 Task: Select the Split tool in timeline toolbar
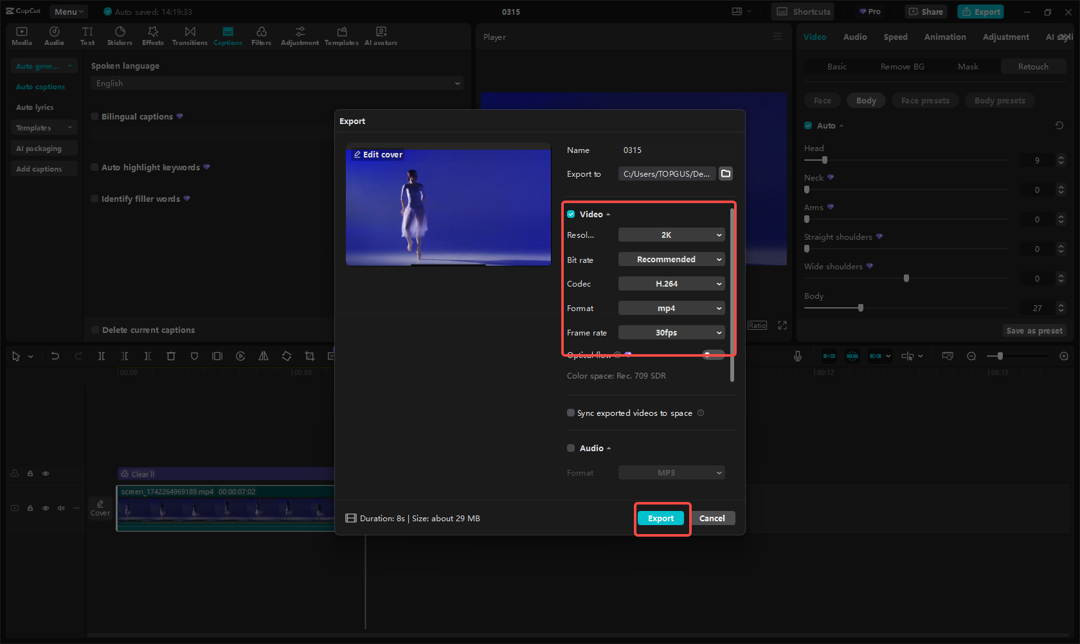point(102,355)
